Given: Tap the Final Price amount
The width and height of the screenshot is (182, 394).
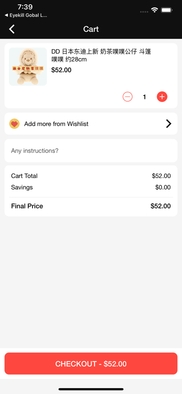Looking at the screenshot, I should [x=160, y=206].
